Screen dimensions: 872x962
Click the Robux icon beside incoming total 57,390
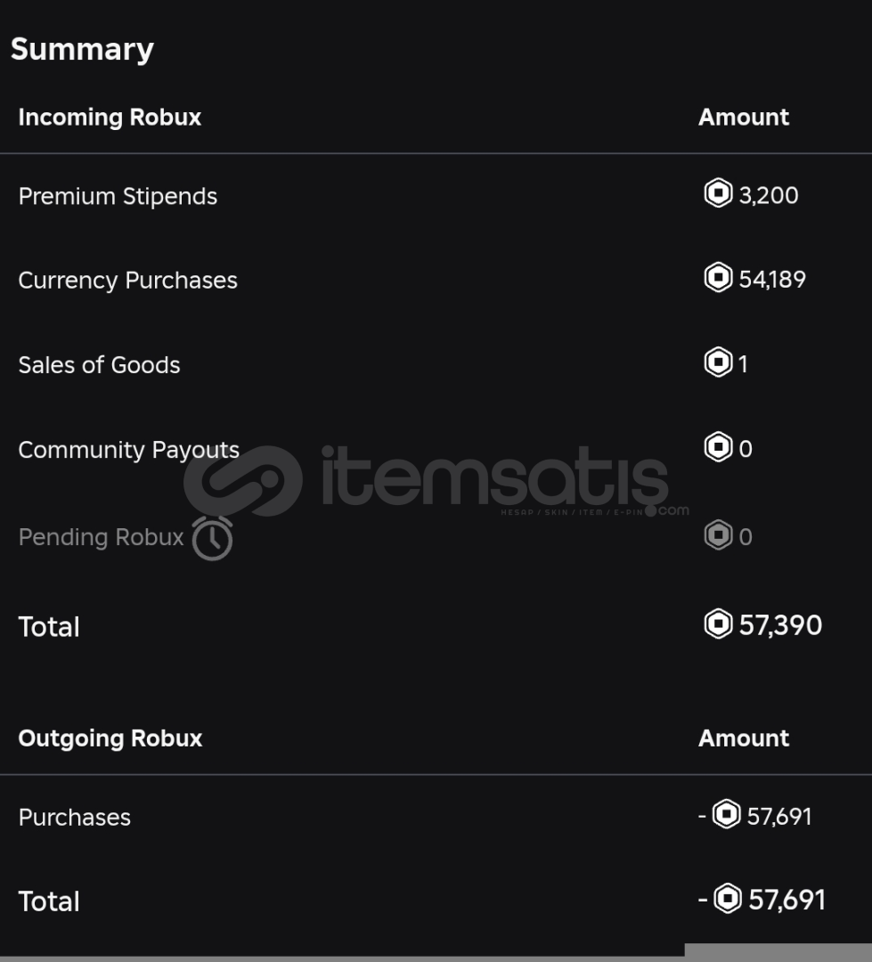click(x=718, y=624)
